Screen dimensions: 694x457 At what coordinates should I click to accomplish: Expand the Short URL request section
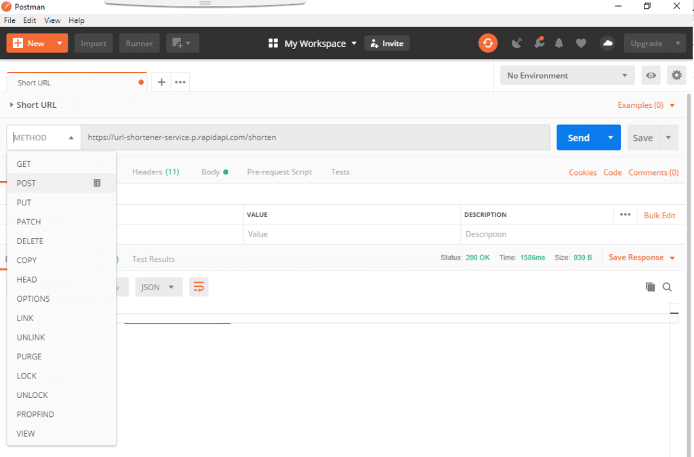(x=11, y=104)
